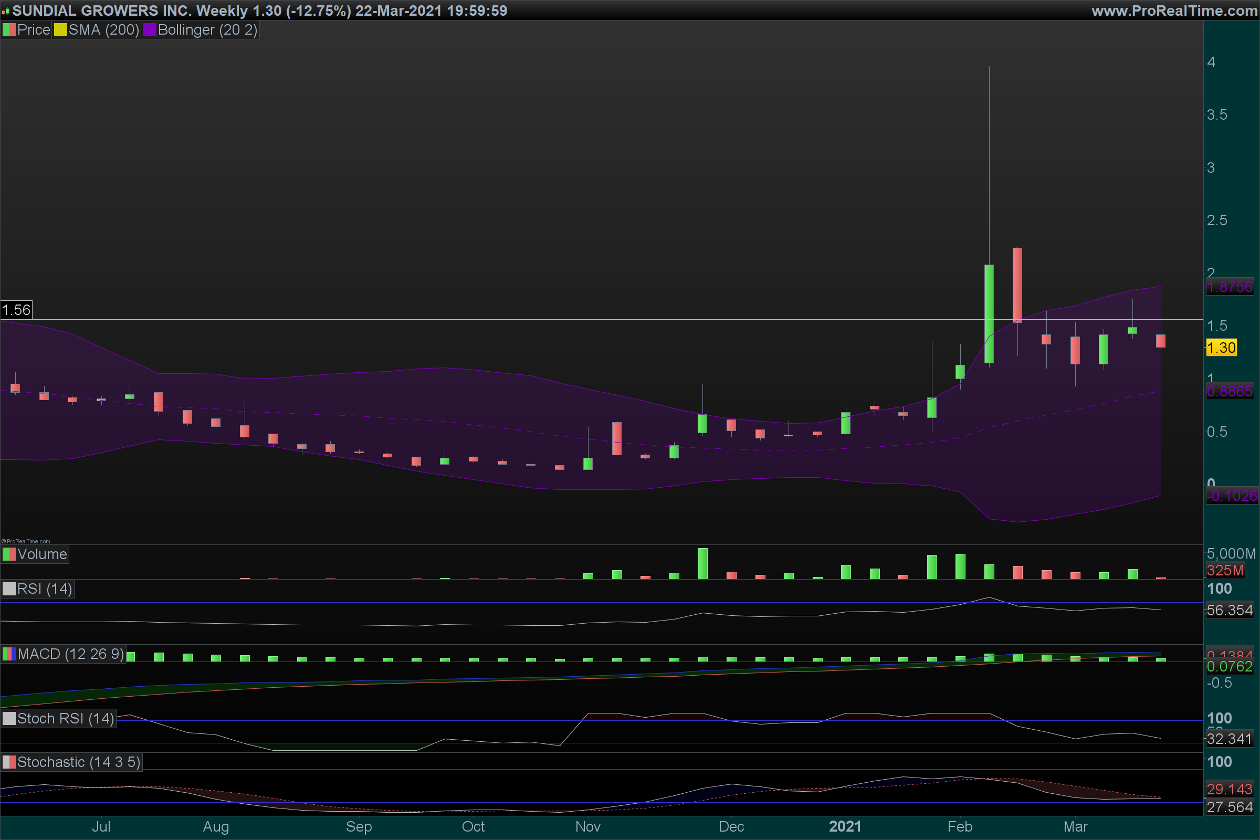Click the RSI (14) legend icon

[8, 589]
